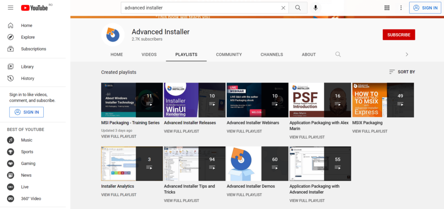Click the YouTube logo
The width and height of the screenshot is (444, 209).
[x=34, y=8]
